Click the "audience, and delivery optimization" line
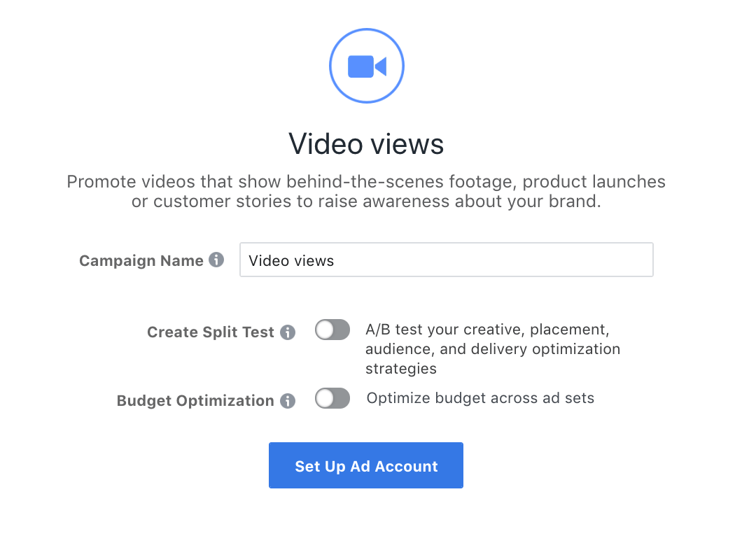 pos(493,348)
